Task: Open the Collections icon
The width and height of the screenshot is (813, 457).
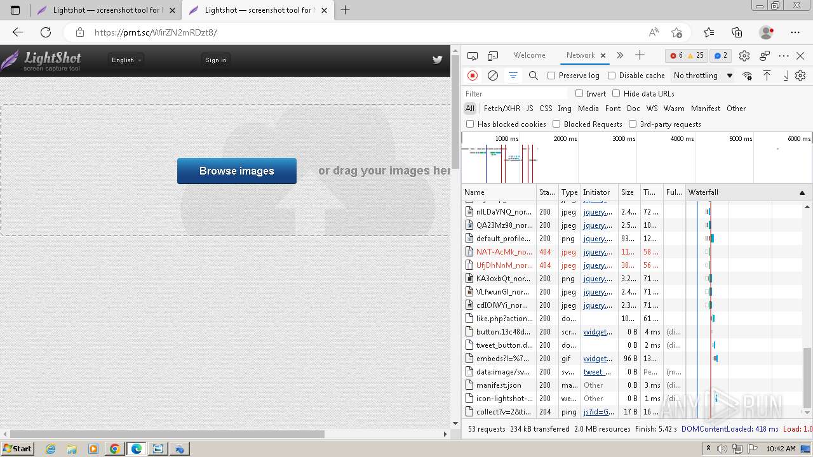Action: point(737,32)
